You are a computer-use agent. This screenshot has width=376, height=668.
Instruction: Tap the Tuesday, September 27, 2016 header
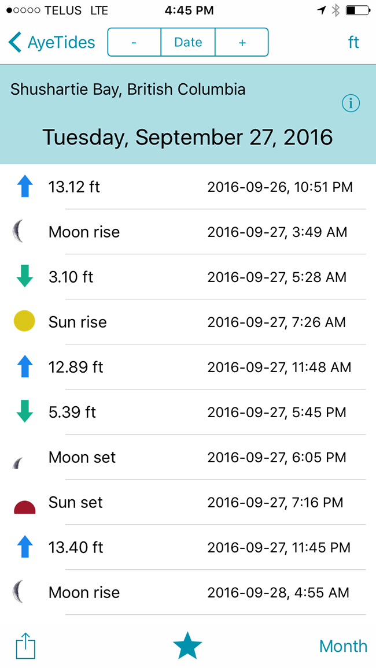point(187,137)
